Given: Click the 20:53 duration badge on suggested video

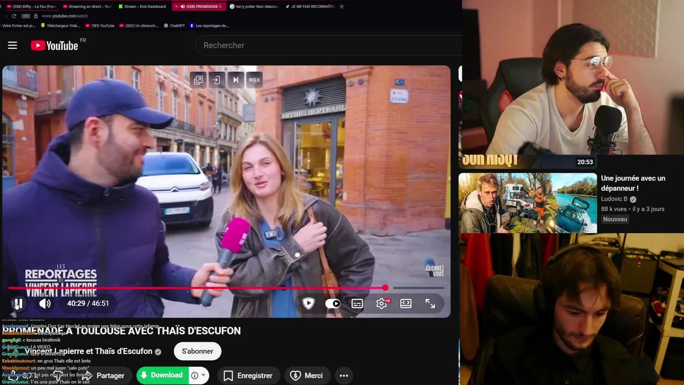Looking at the screenshot, I should coord(585,162).
